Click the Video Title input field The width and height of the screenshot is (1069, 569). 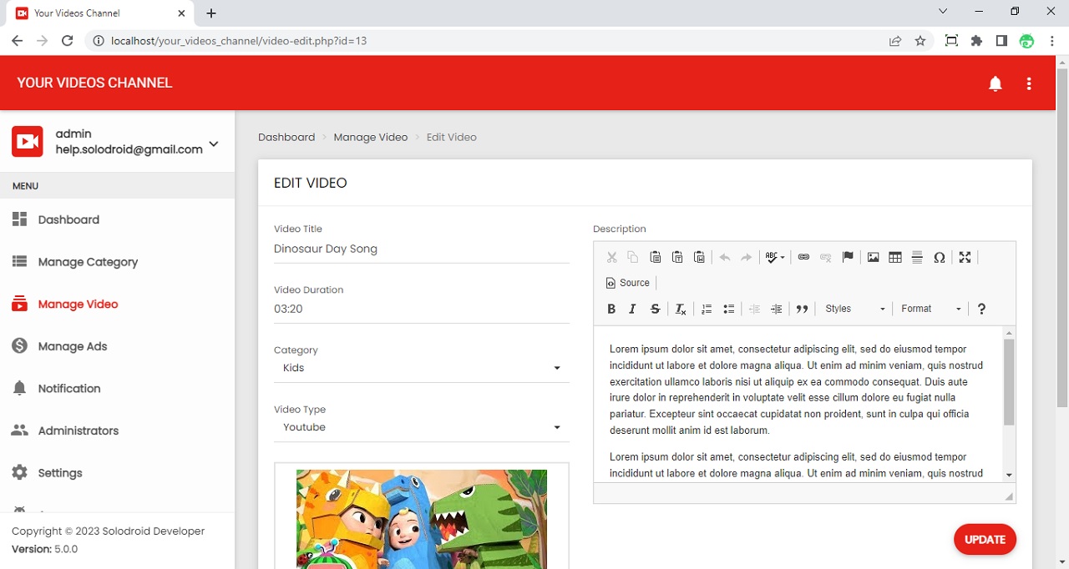[422, 249]
